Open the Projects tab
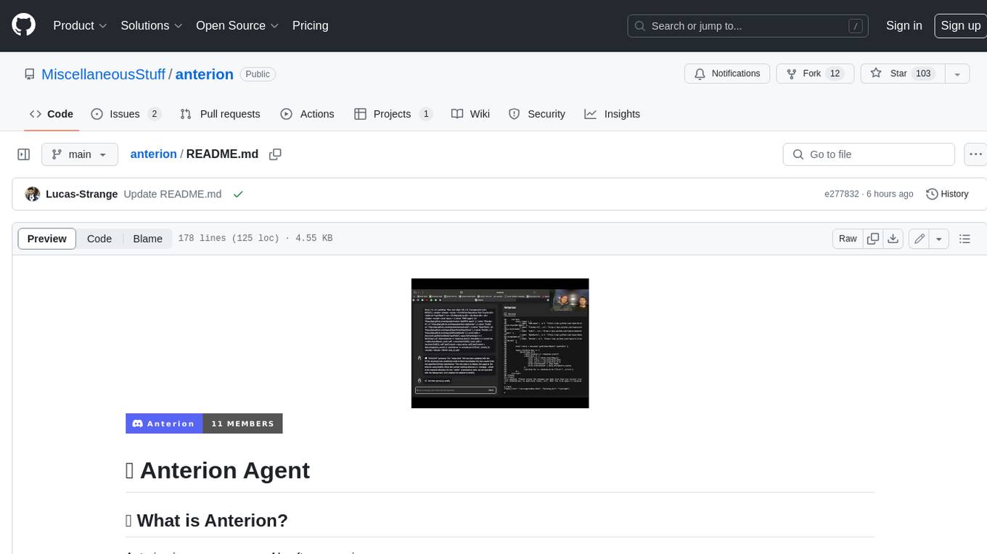 (x=393, y=114)
